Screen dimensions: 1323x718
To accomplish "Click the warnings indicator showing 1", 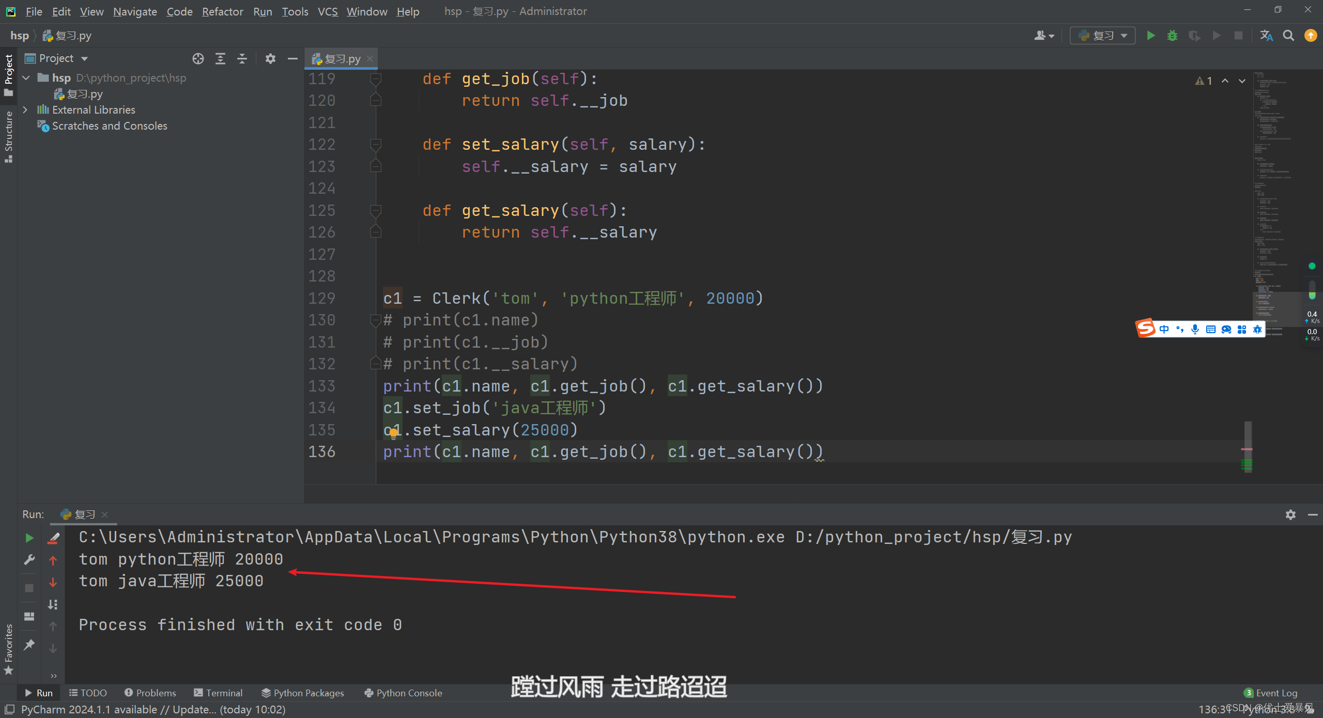I will pyautogui.click(x=1204, y=81).
